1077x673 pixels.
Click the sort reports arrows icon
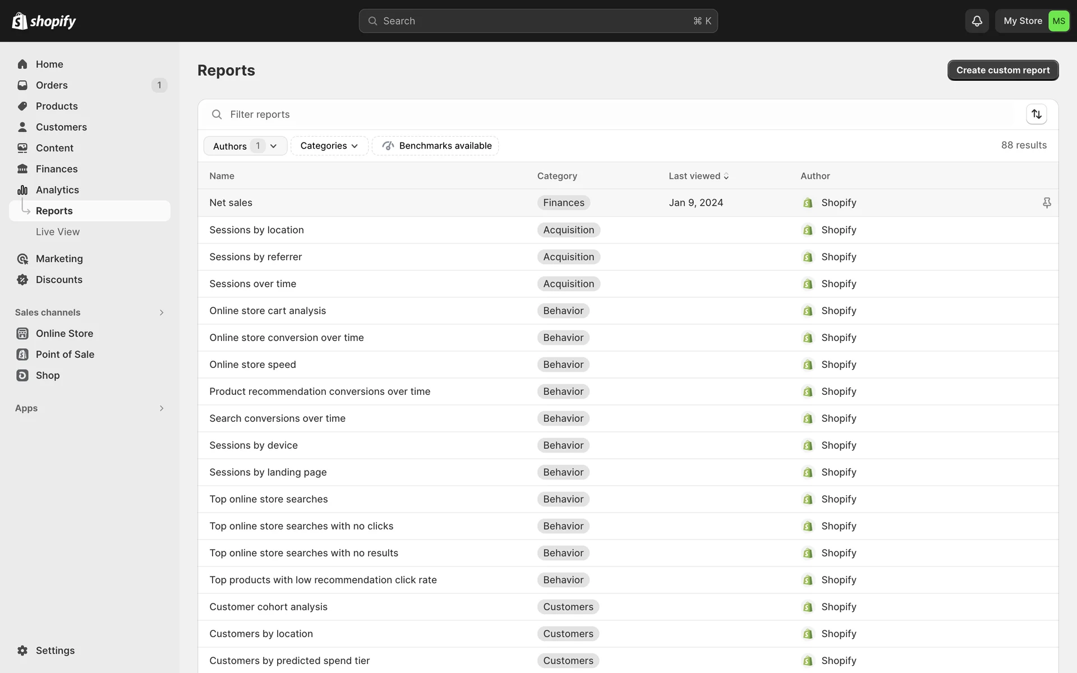(1036, 114)
